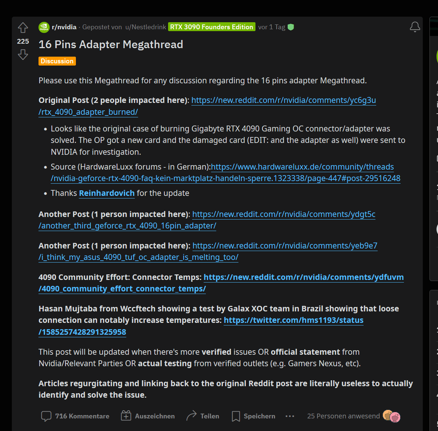Open the 4090_community_effort_connector_temps link
The width and height of the screenshot is (438, 431).
(x=221, y=283)
